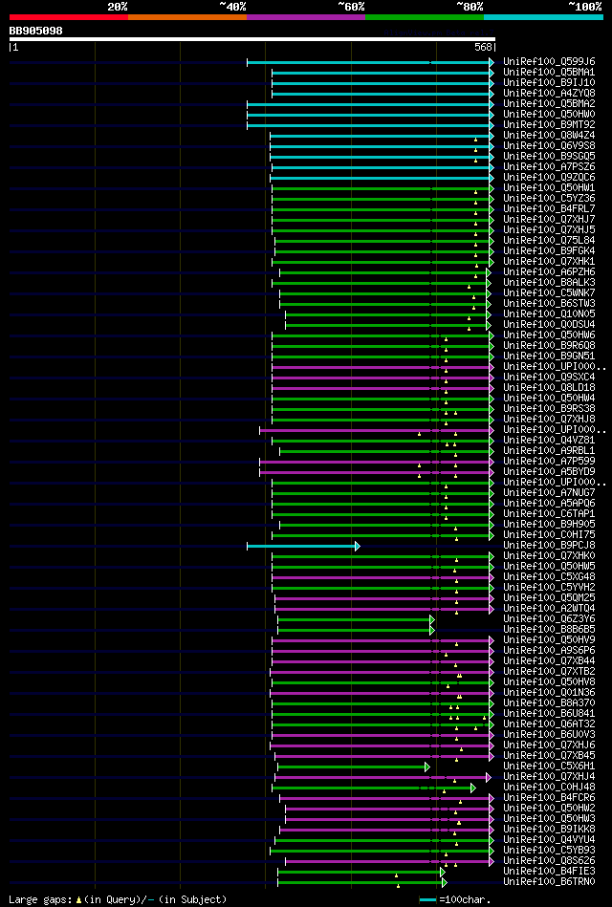Click the query end position 568 label
Image resolution: width=612 pixels, height=907 pixels.
[x=484, y=48]
